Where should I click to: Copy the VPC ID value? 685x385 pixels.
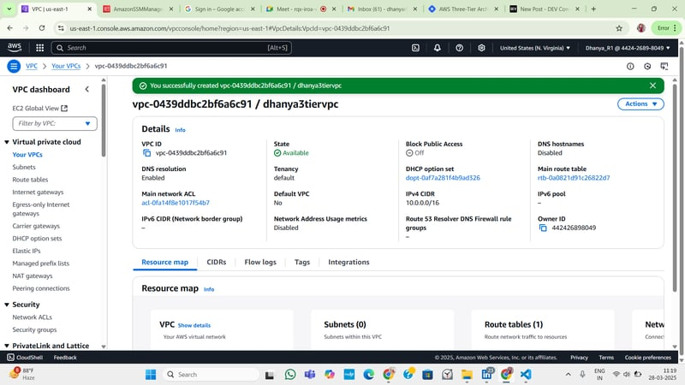(146, 153)
